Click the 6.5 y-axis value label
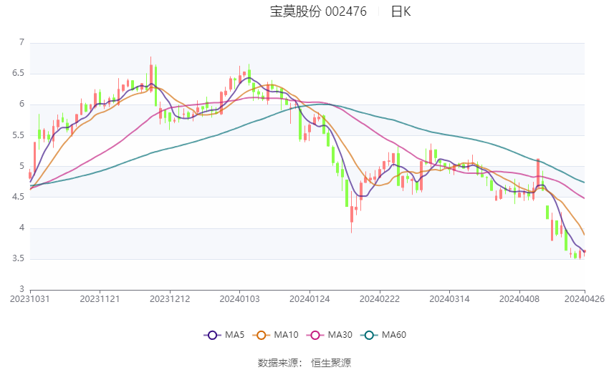 (x=18, y=73)
